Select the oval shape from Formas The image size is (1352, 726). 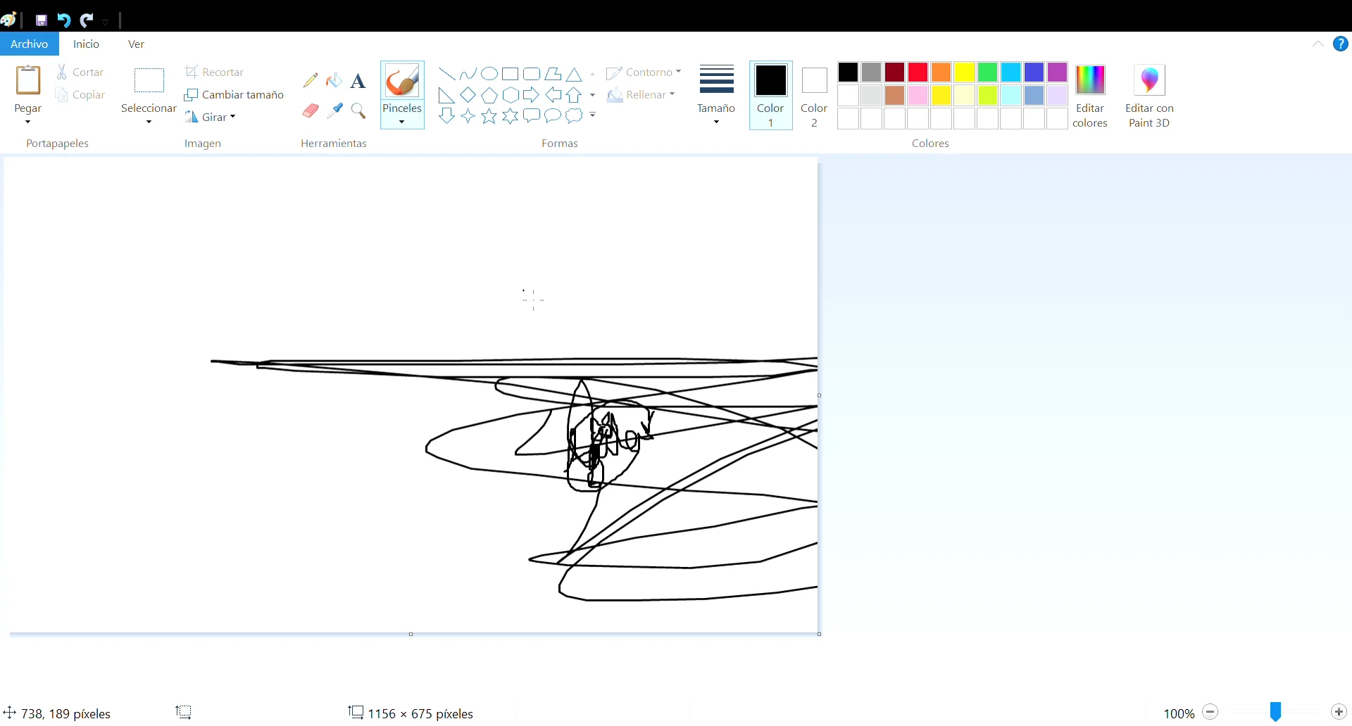click(x=489, y=73)
